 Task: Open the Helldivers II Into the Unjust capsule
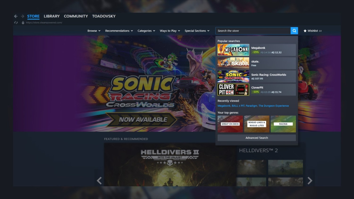click(x=170, y=164)
